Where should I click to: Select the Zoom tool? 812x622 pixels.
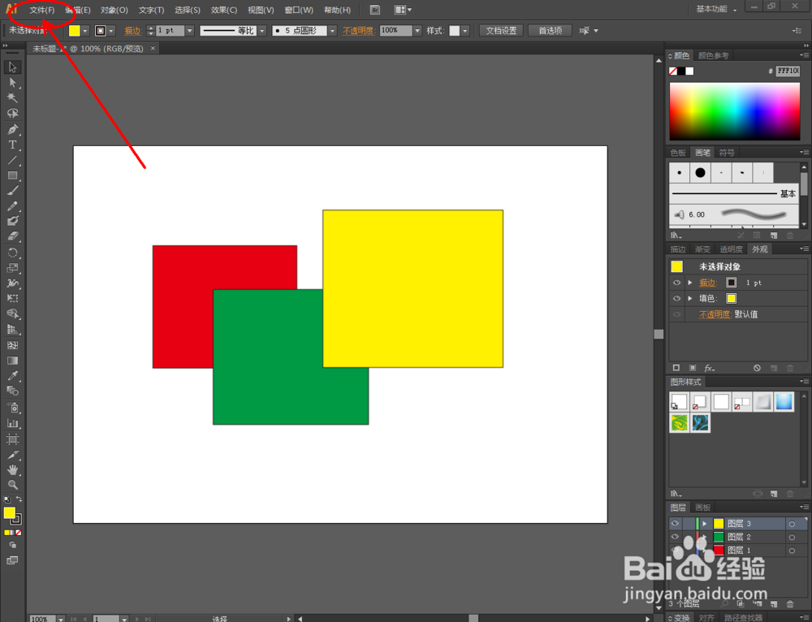(x=12, y=485)
